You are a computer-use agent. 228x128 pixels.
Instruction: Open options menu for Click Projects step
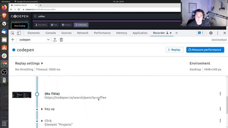click(220, 121)
